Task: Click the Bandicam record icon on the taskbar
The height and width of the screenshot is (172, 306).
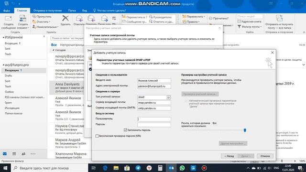Action: point(204,168)
